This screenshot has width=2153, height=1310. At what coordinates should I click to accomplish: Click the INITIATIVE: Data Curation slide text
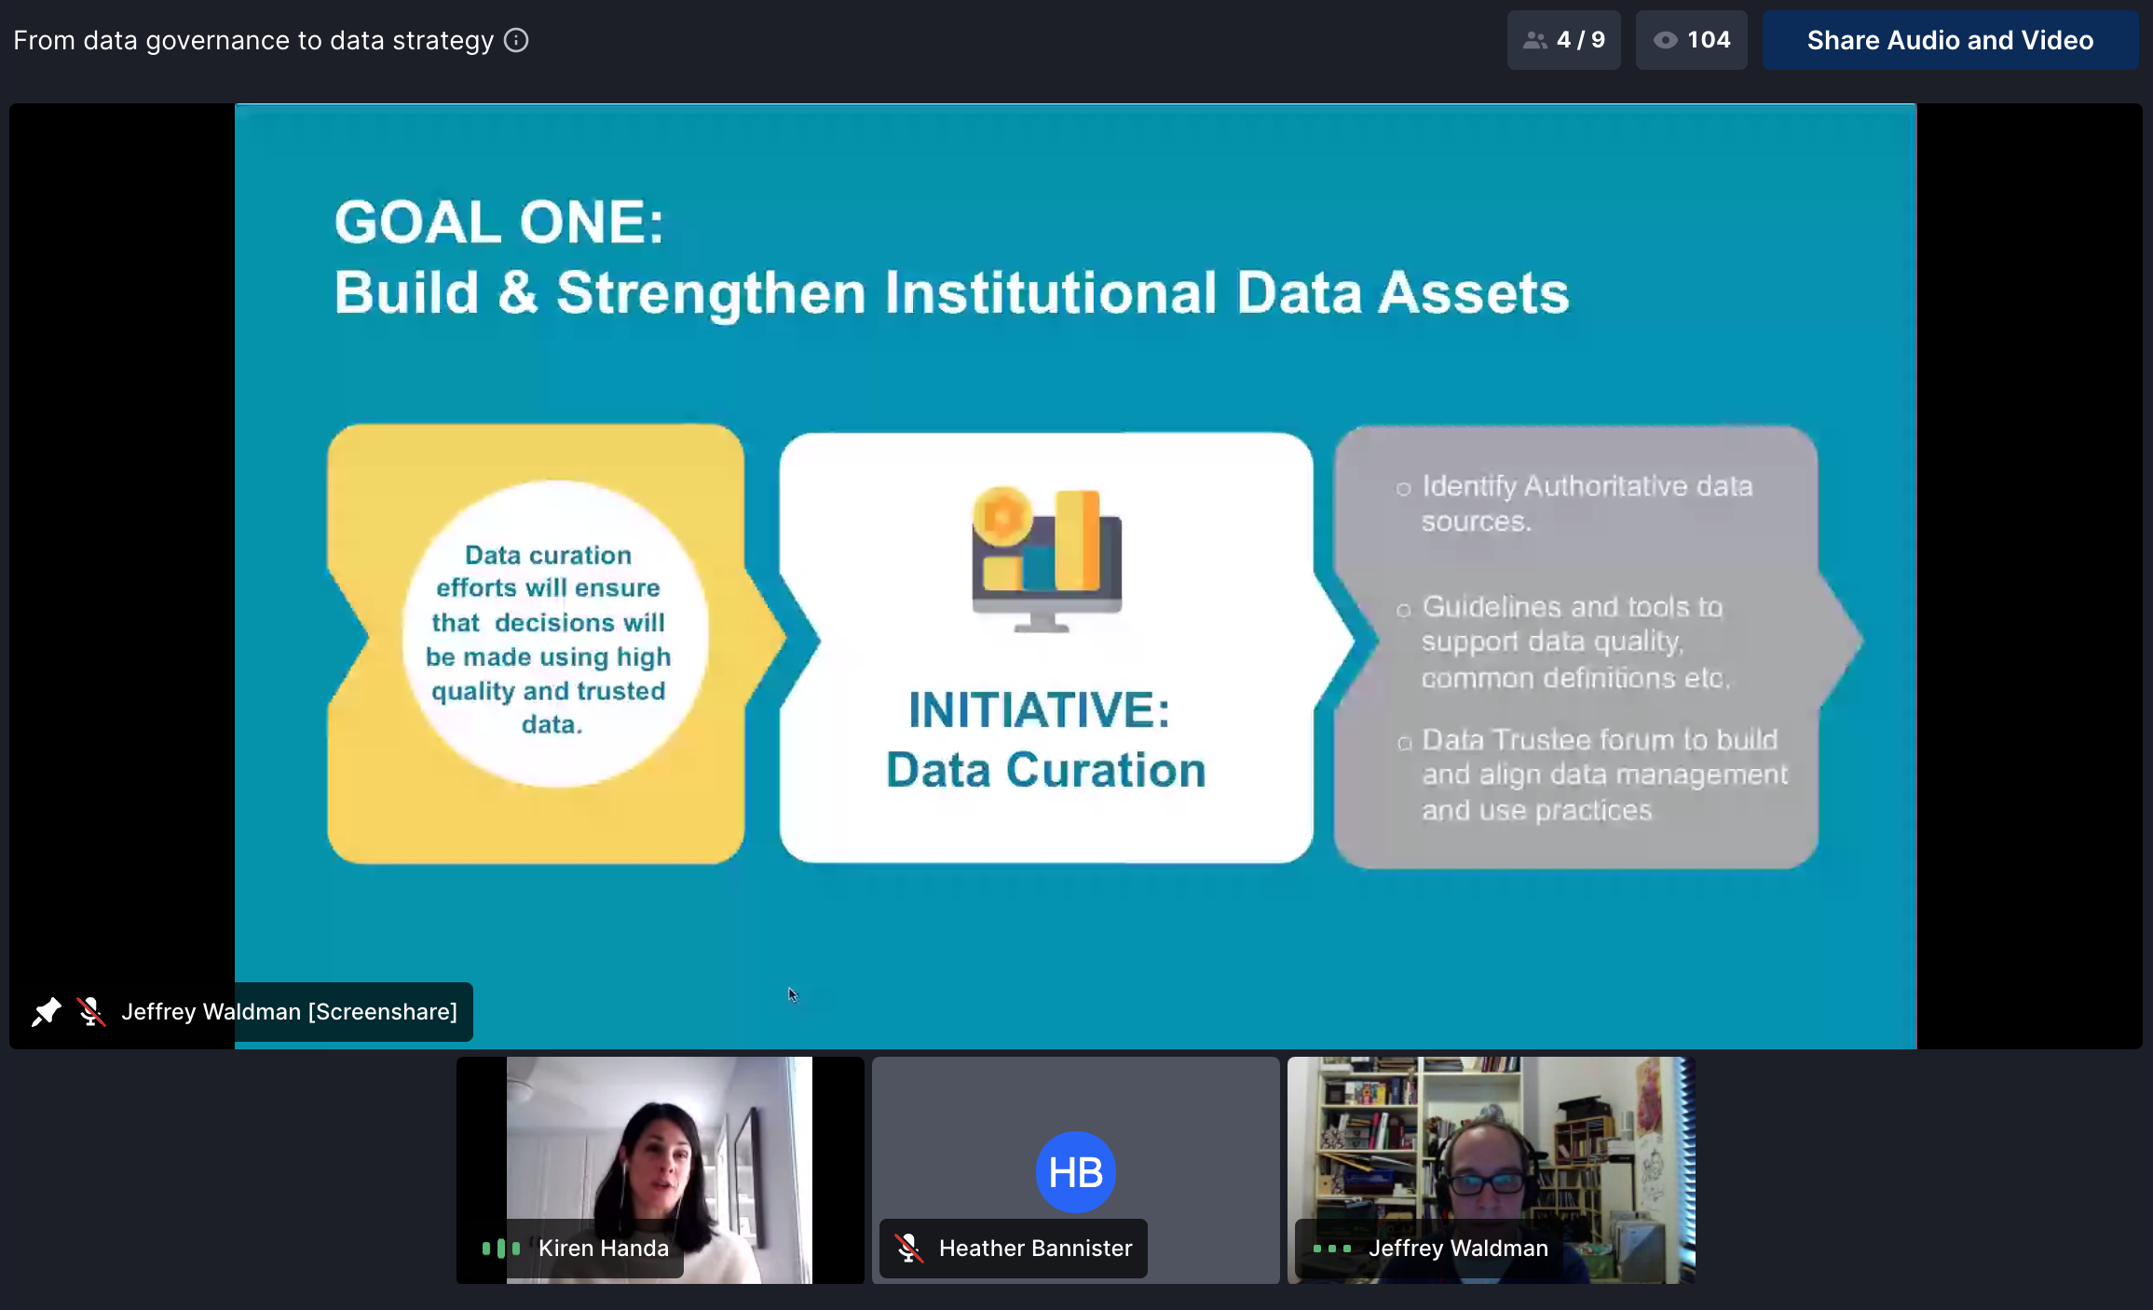tap(1044, 740)
